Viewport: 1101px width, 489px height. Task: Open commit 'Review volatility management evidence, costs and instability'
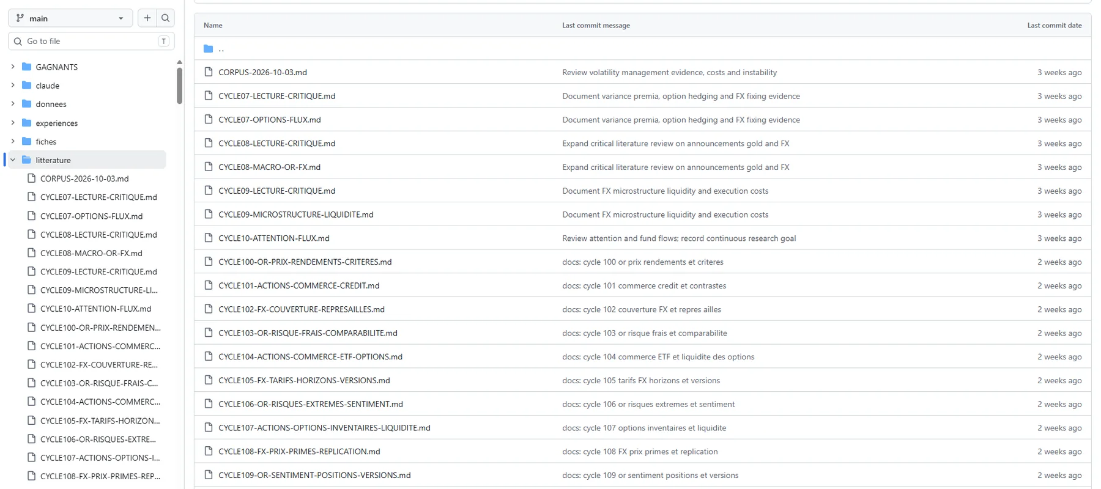(x=669, y=72)
